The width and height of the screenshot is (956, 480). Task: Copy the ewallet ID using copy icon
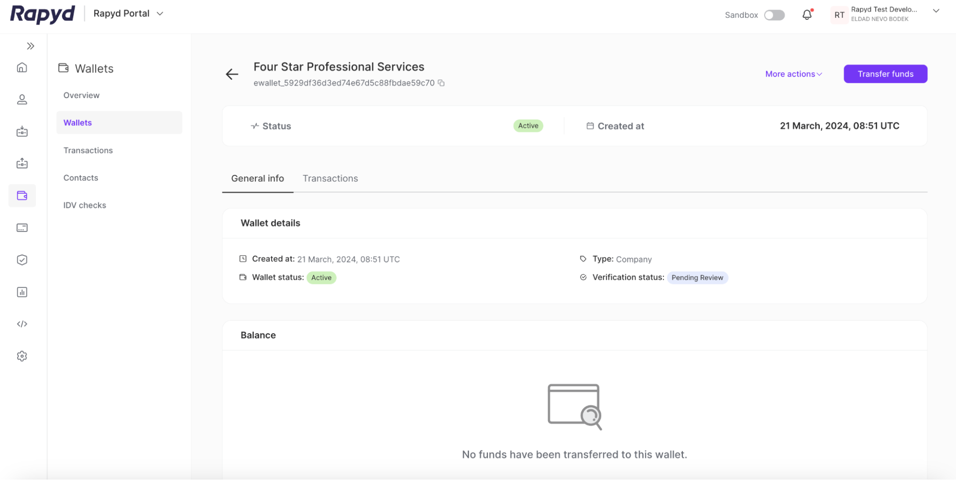point(441,83)
